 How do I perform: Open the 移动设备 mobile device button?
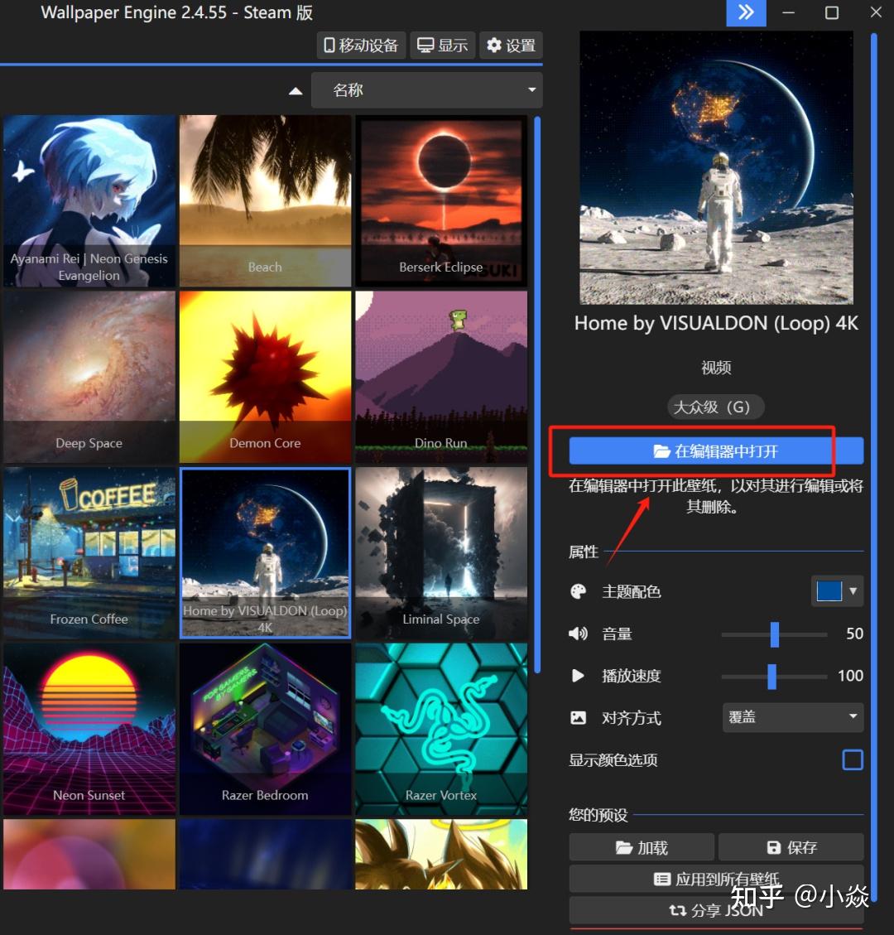point(361,46)
